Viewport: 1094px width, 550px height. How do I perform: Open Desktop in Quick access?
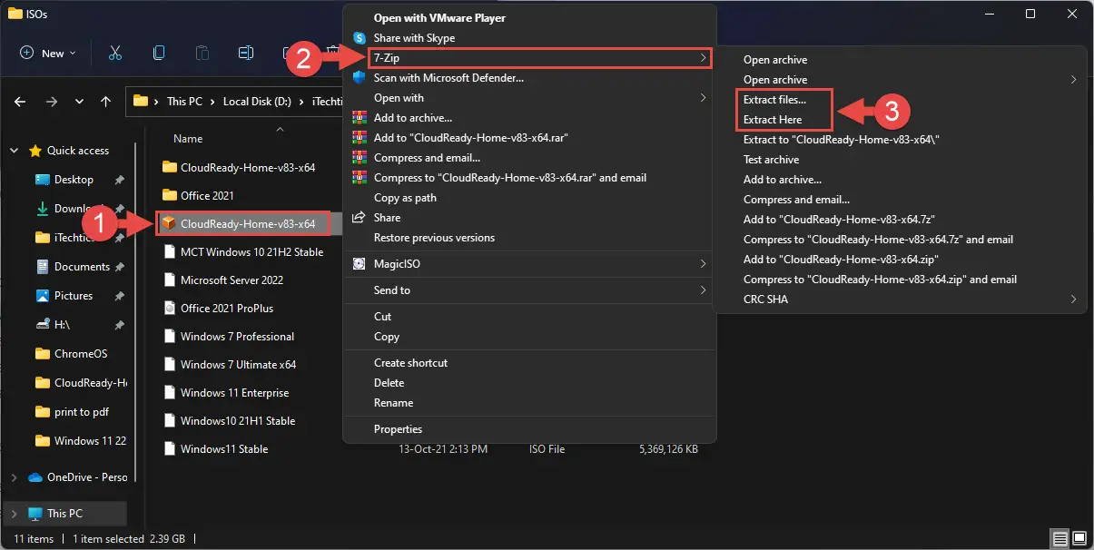(74, 180)
